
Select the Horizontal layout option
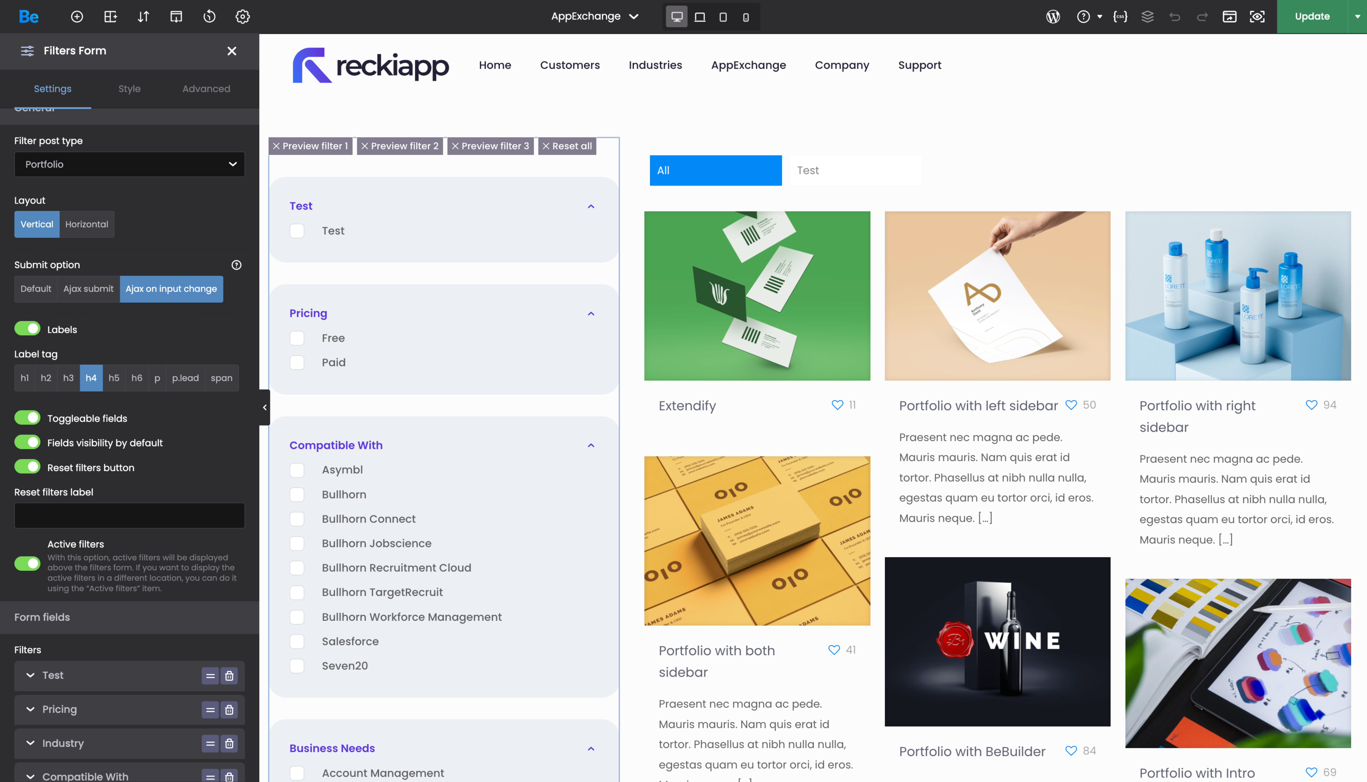(x=87, y=224)
